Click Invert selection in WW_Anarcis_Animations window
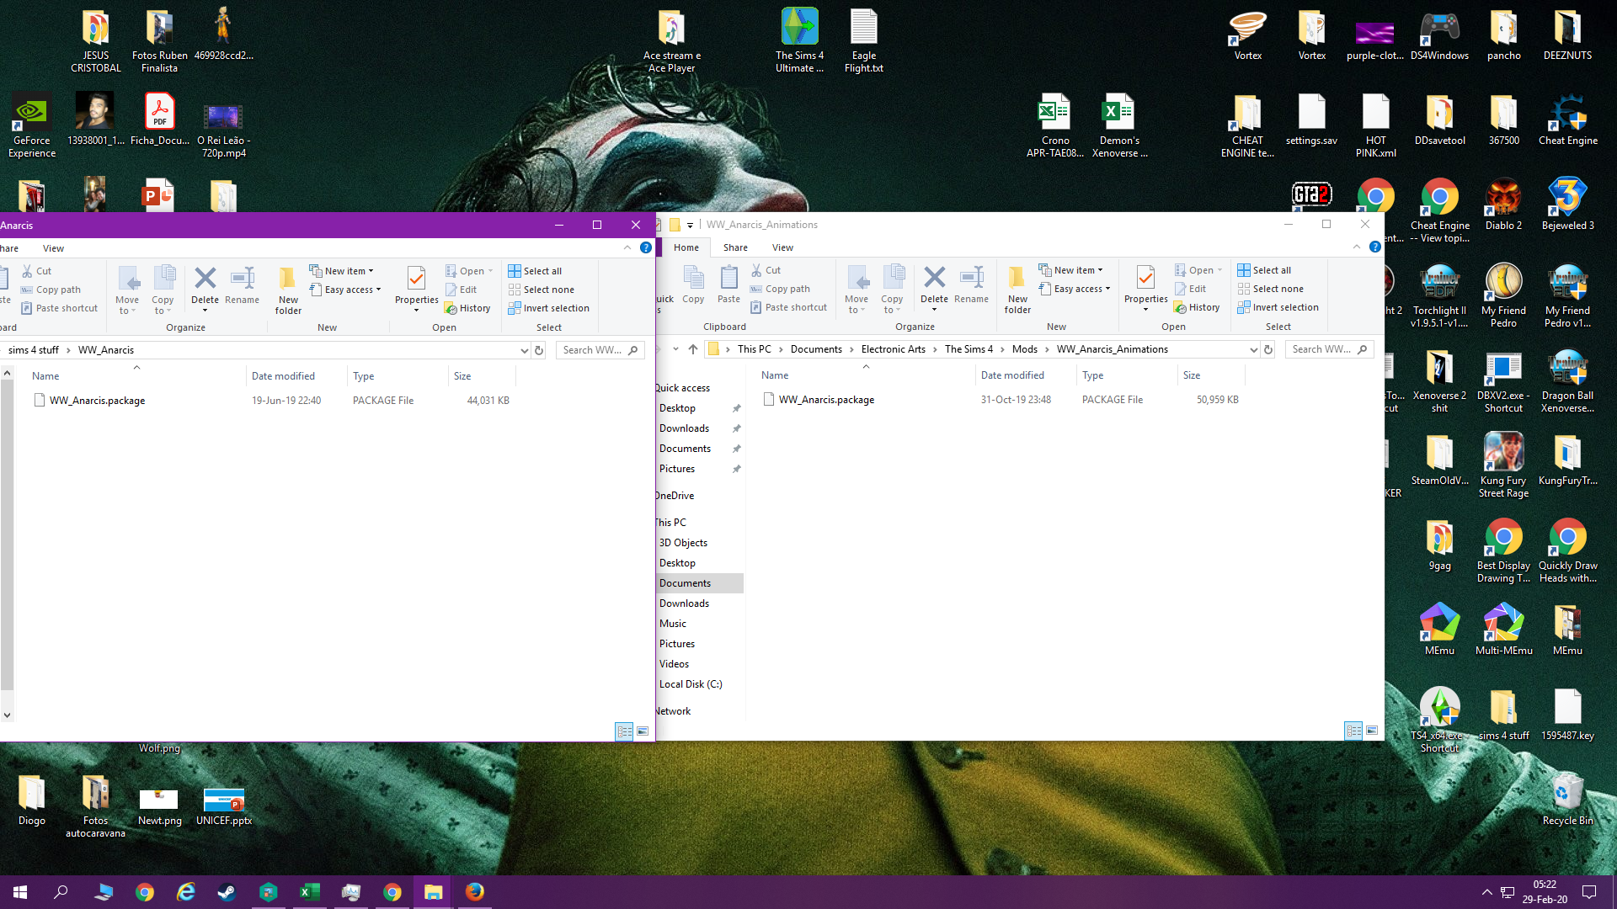This screenshot has width=1617, height=909. (1278, 307)
